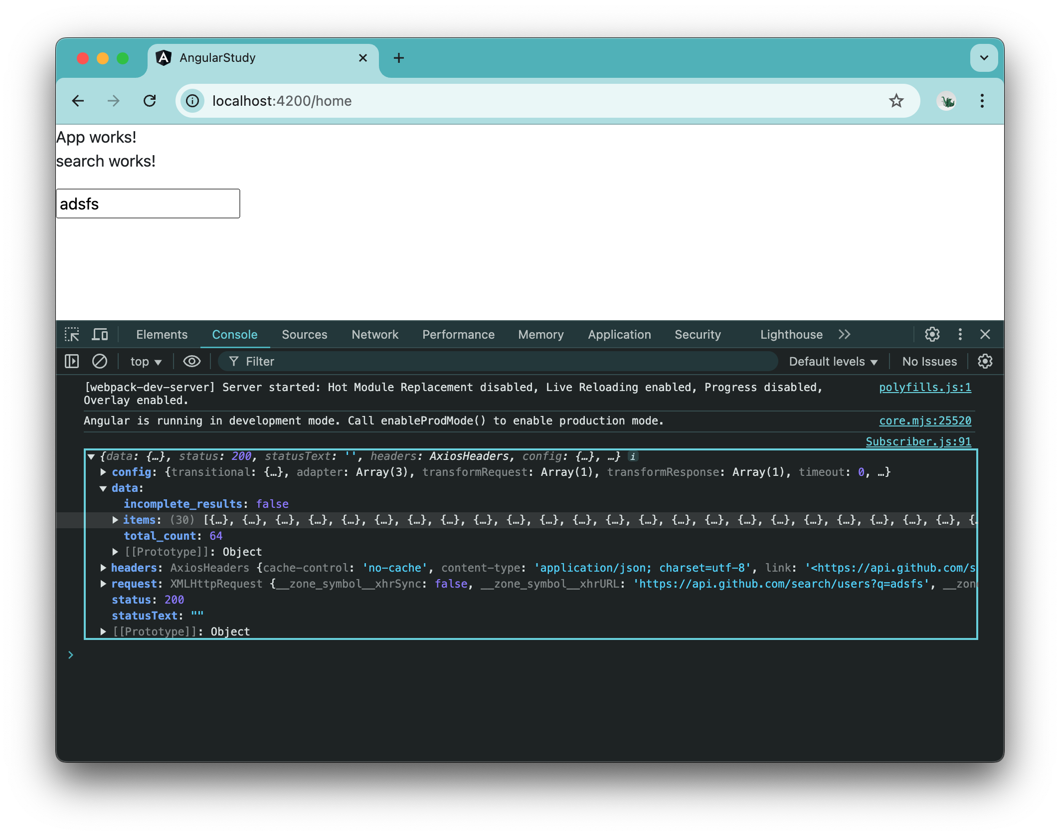The image size is (1060, 836).
Task: Expand the items (30) array
Action: pos(116,520)
